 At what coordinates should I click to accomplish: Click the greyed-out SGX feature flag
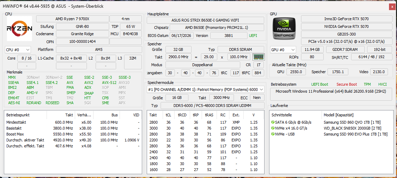click(87, 103)
